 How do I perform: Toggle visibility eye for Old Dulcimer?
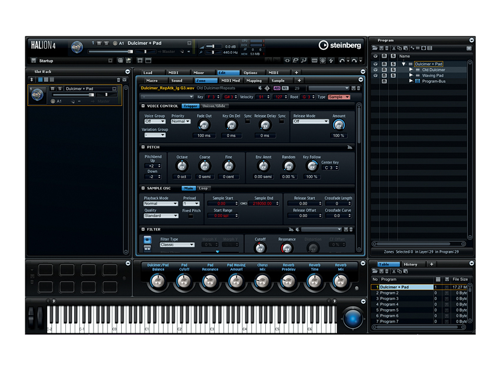(375, 70)
